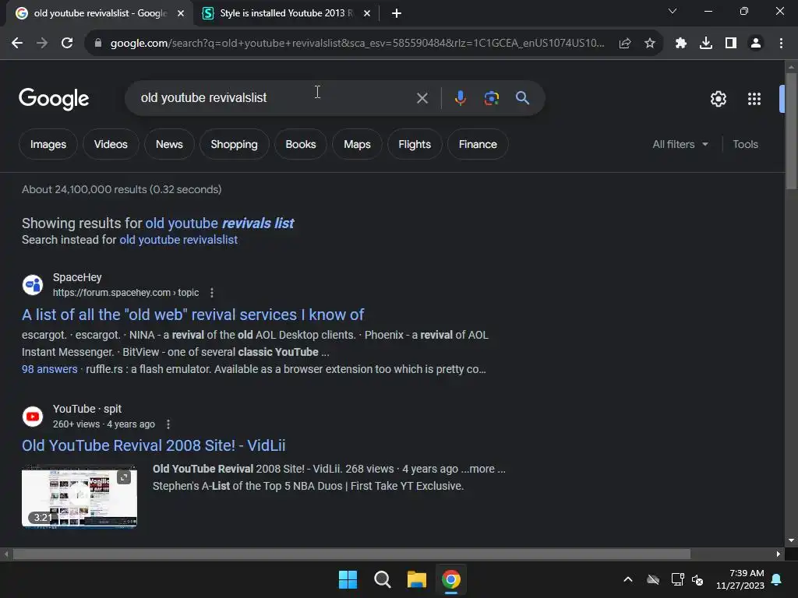Clear the Google search box text

pos(422,98)
